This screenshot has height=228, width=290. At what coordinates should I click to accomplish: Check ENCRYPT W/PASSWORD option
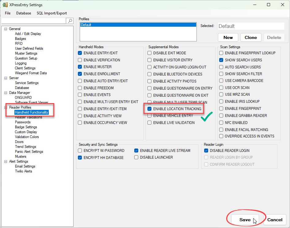(x=80, y=151)
